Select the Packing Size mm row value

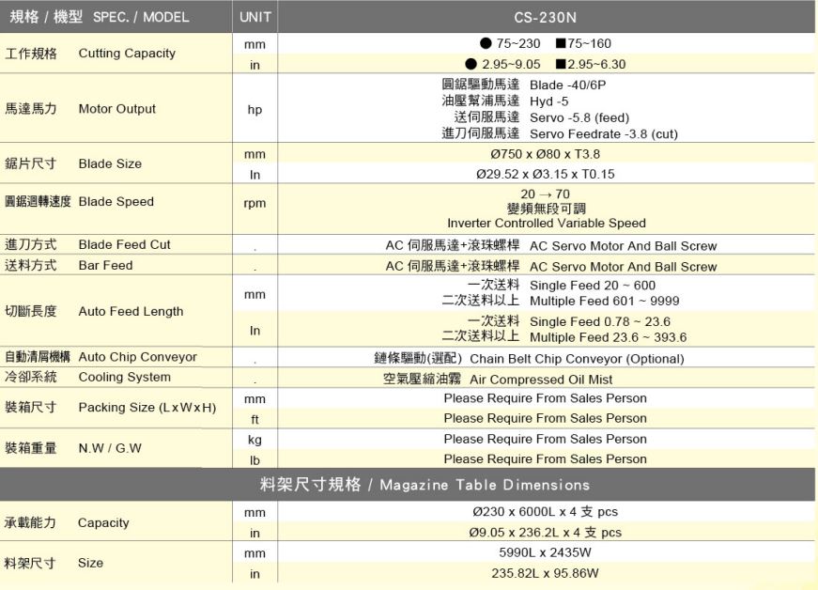click(x=545, y=398)
